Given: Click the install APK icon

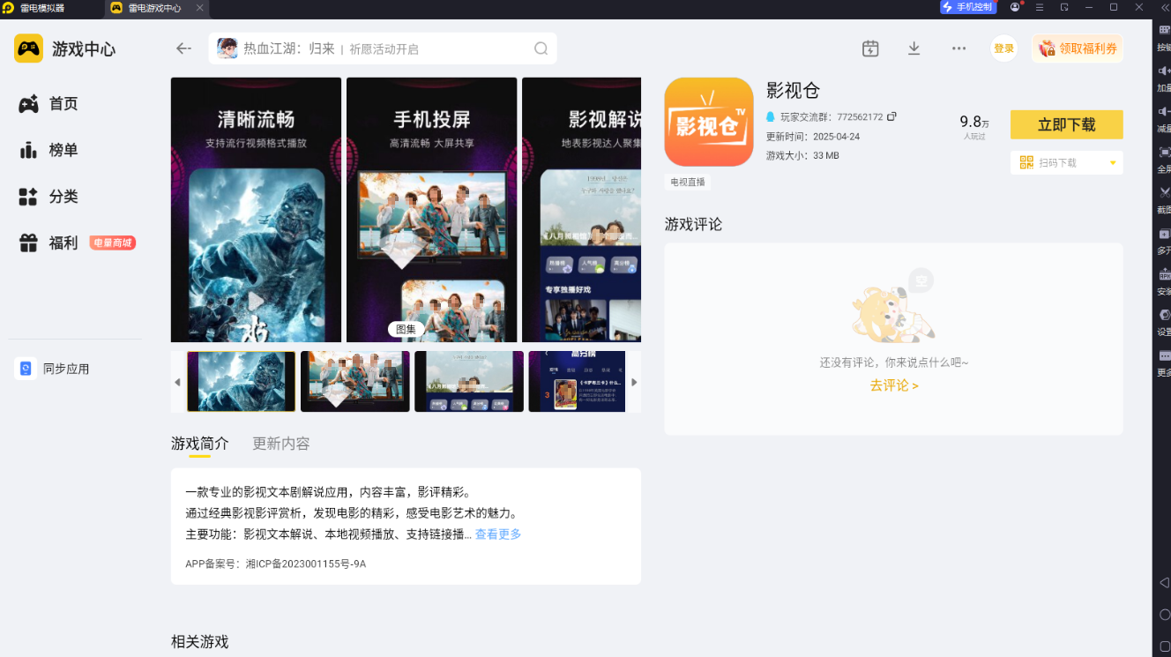Looking at the screenshot, I should (x=1164, y=275).
